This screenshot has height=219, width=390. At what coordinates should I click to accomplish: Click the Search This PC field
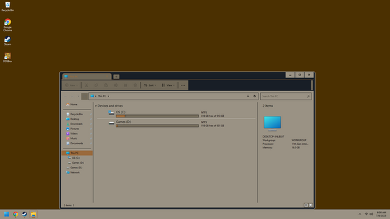286,96
